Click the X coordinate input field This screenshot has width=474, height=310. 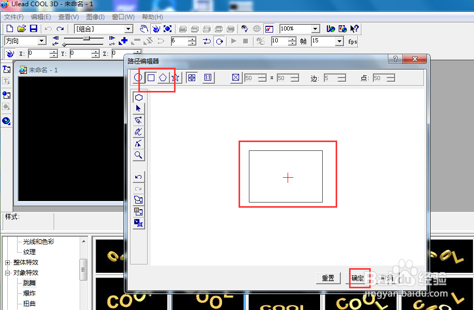tap(38, 54)
